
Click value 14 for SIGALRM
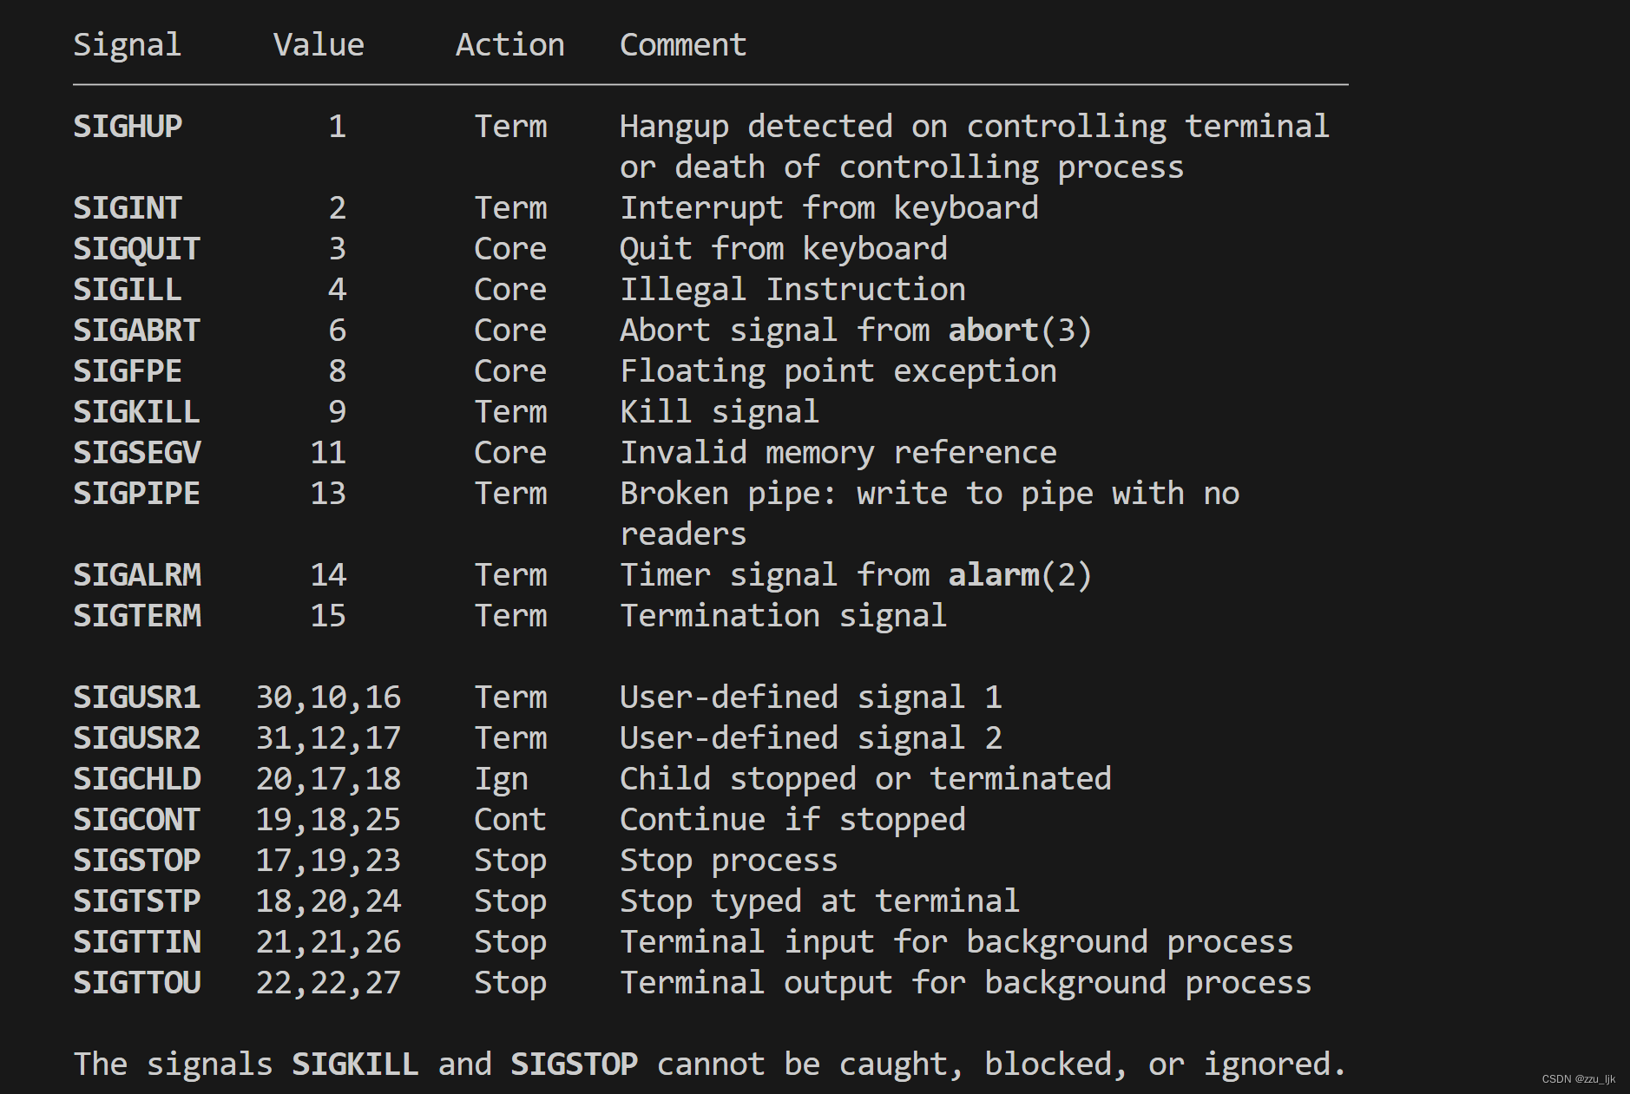pyautogui.click(x=328, y=575)
